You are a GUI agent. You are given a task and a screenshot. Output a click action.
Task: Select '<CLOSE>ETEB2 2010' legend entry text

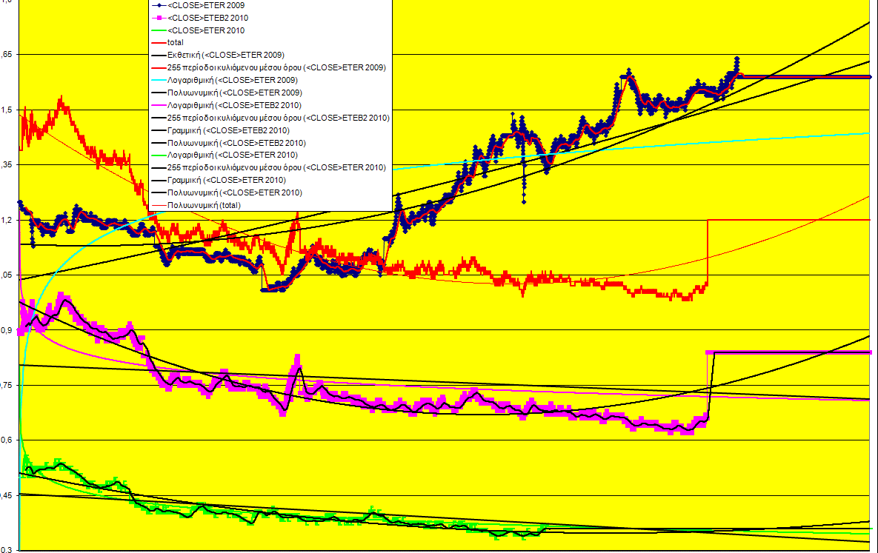(x=208, y=18)
